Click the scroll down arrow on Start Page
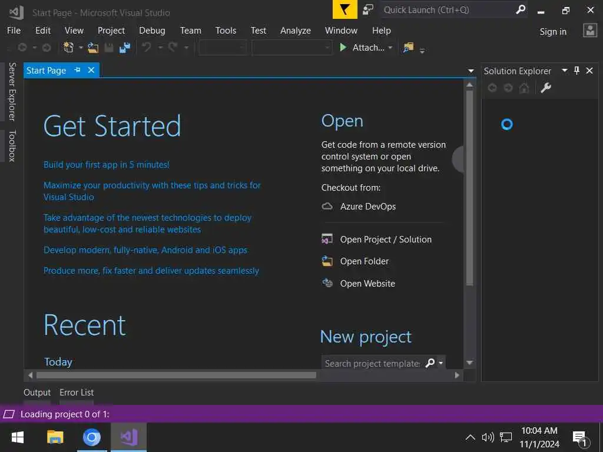603x452 pixels. tap(469, 363)
